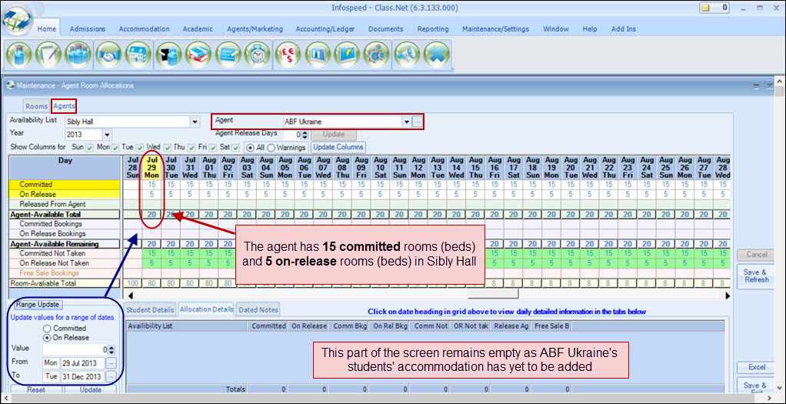This screenshot has height=404, width=786.
Task: Select the Committed radio button in Range Update
Action: [x=48, y=328]
